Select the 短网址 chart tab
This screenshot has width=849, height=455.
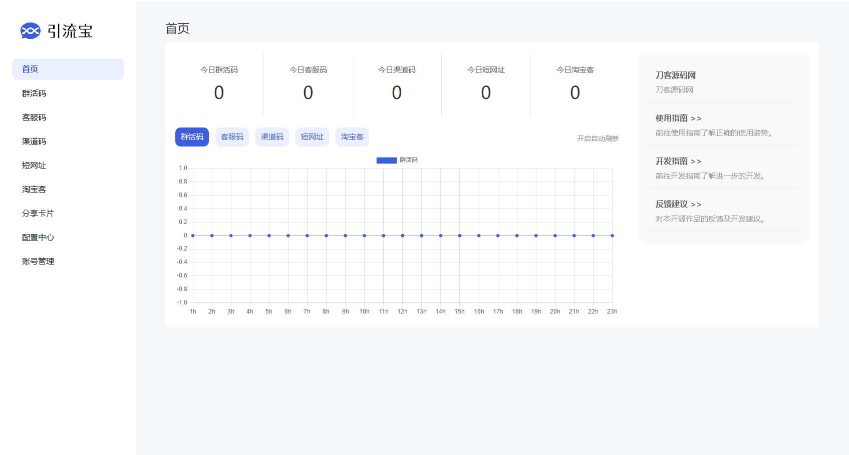point(312,137)
